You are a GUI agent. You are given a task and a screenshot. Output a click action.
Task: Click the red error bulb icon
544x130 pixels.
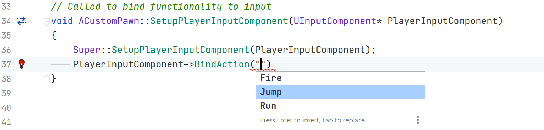22,64
